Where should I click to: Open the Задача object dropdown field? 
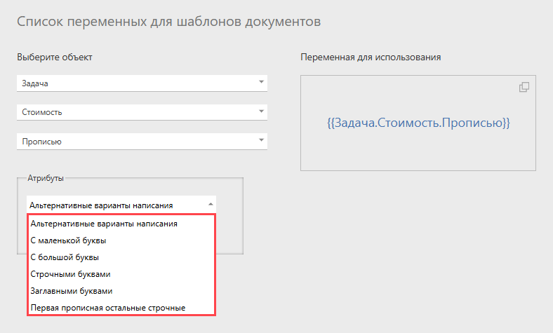click(x=142, y=83)
